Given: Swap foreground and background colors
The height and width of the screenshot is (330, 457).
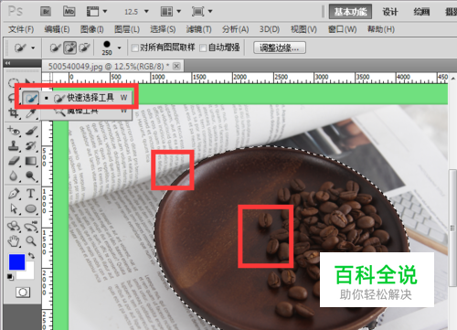Looking at the screenshot, I should click(31, 255).
